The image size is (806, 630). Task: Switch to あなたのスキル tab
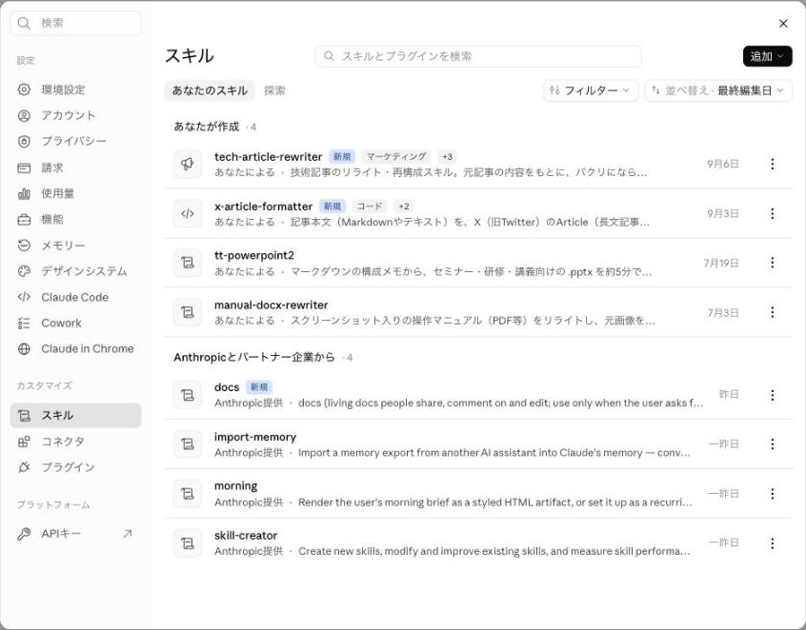coord(210,90)
